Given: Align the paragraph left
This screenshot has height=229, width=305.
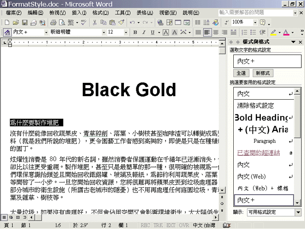Looking at the screenshot, I should [207, 32].
